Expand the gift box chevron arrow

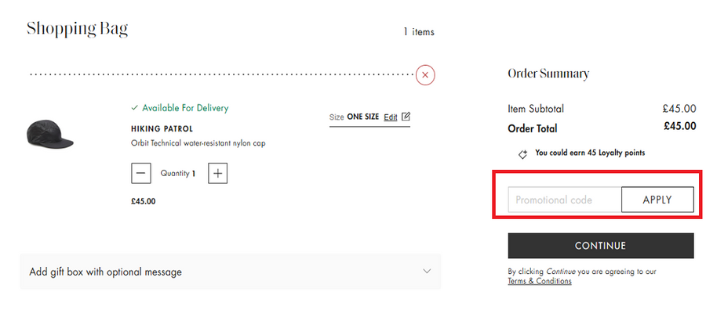coord(427,272)
